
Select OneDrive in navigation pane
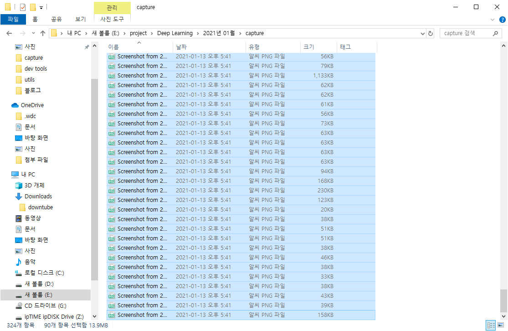point(32,105)
